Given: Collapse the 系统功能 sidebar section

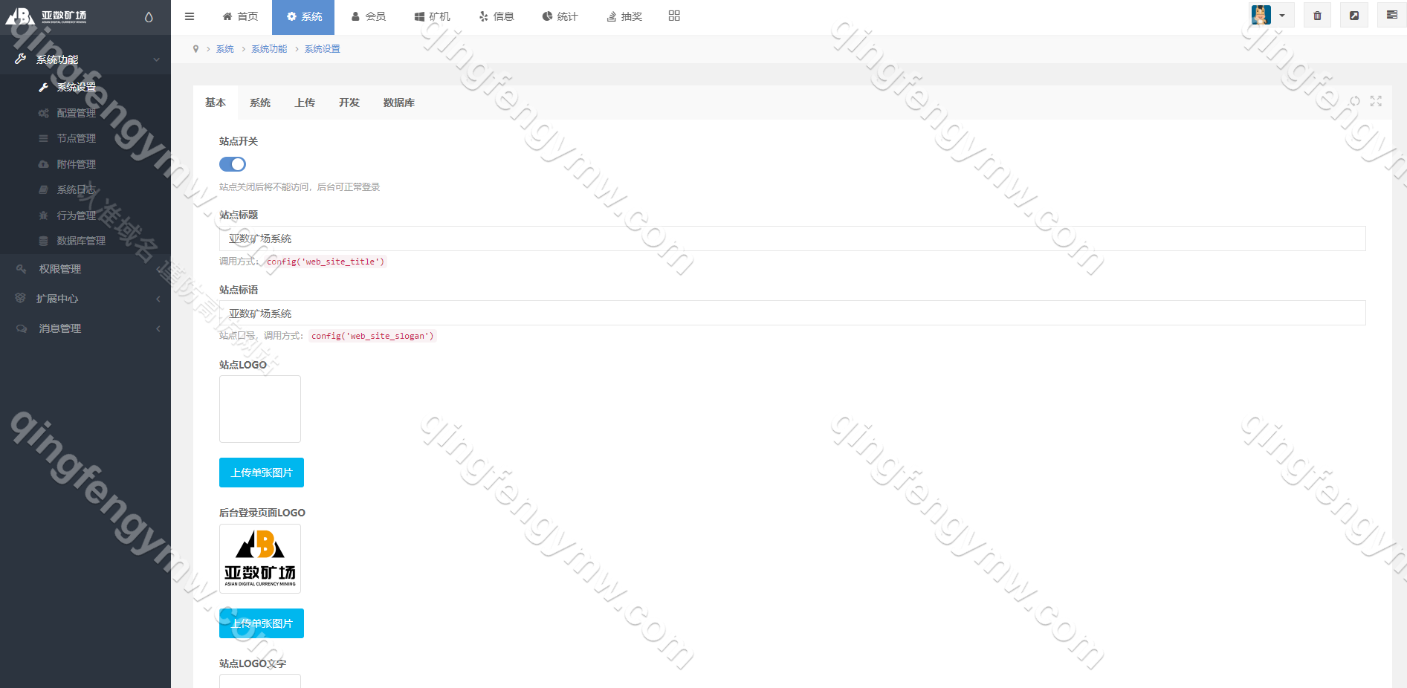Looking at the screenshot, I should tap(85, 59).
